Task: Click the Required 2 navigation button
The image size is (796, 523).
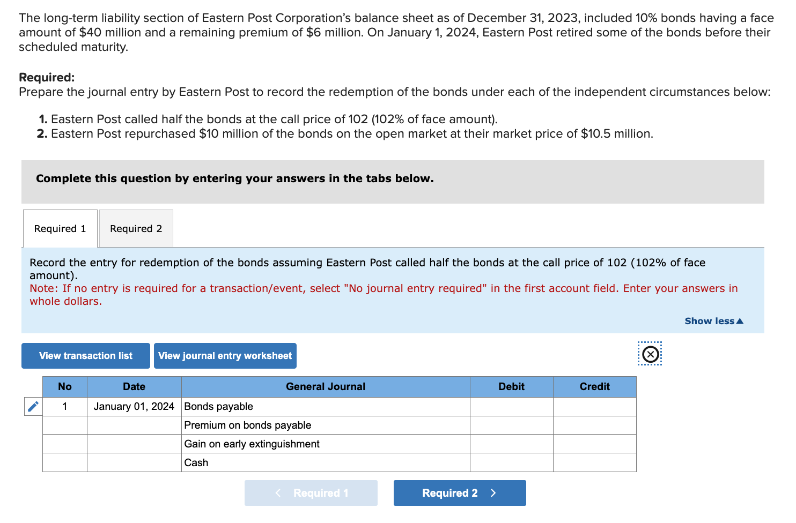Action: coord(459,492)
